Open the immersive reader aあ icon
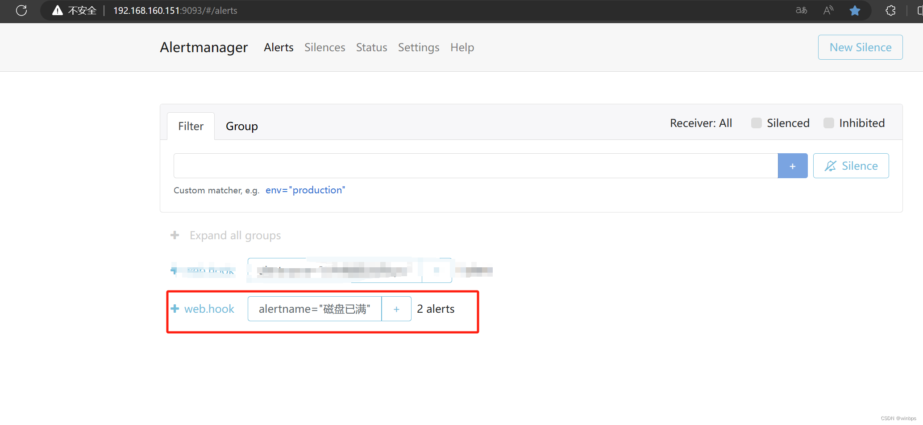This screenshot has width=923, height=425. point(801,10)
